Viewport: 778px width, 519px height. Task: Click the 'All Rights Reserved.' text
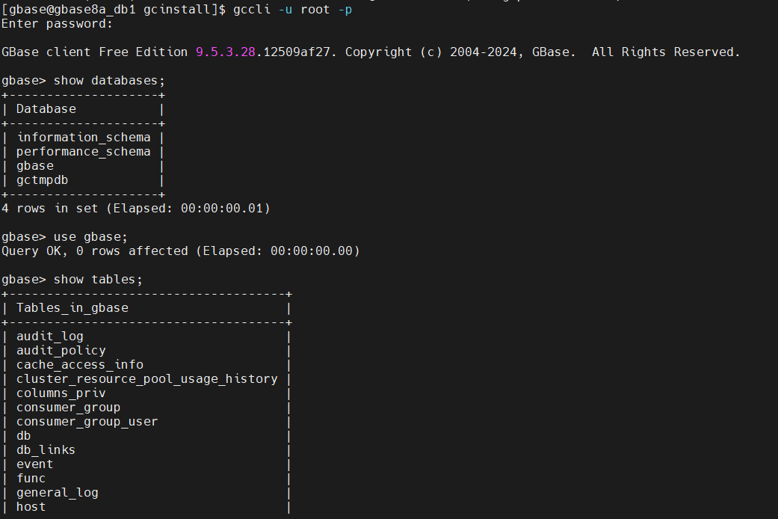(x=666, y=52)
